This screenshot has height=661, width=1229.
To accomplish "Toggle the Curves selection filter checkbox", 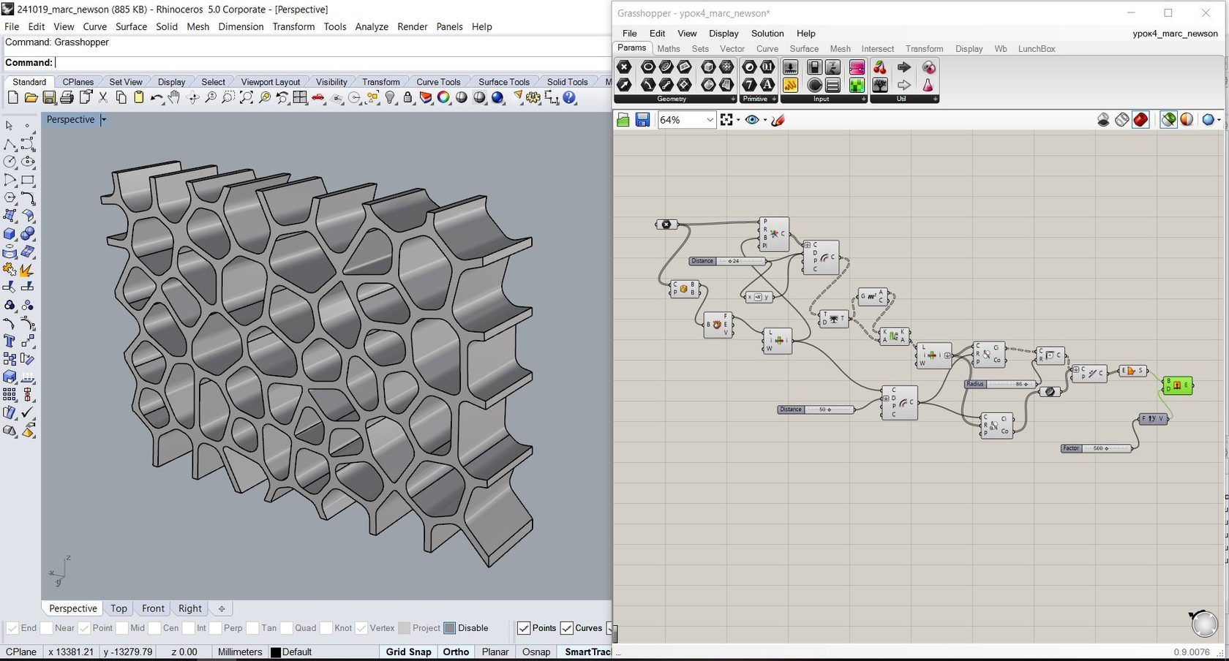I will pyautogui.click(x=567, y=628).
